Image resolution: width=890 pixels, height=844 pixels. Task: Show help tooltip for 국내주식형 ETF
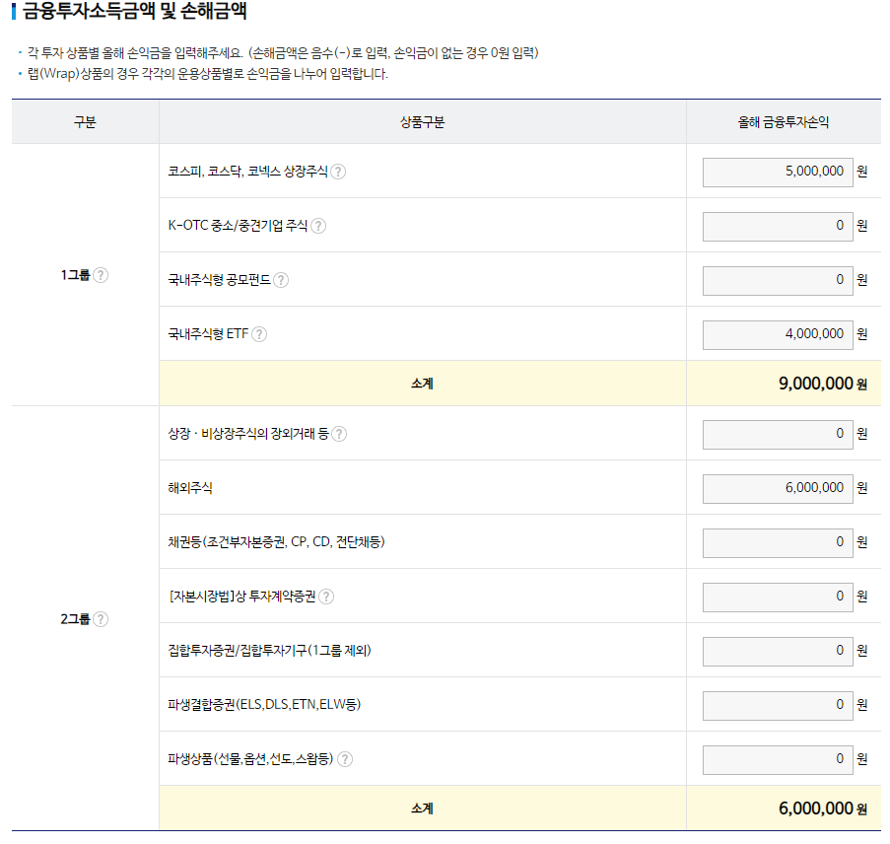tap(259, 334)
